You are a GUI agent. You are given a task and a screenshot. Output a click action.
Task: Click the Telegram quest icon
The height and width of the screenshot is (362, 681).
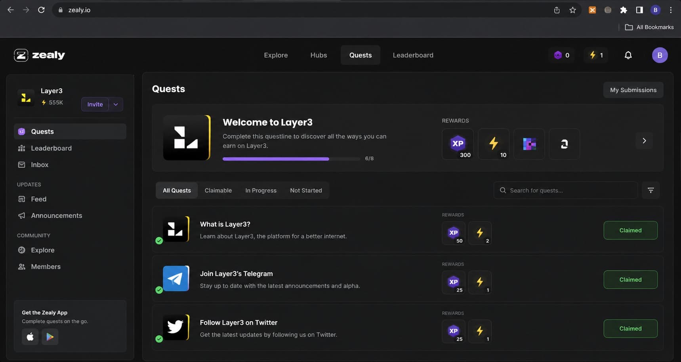176,279
